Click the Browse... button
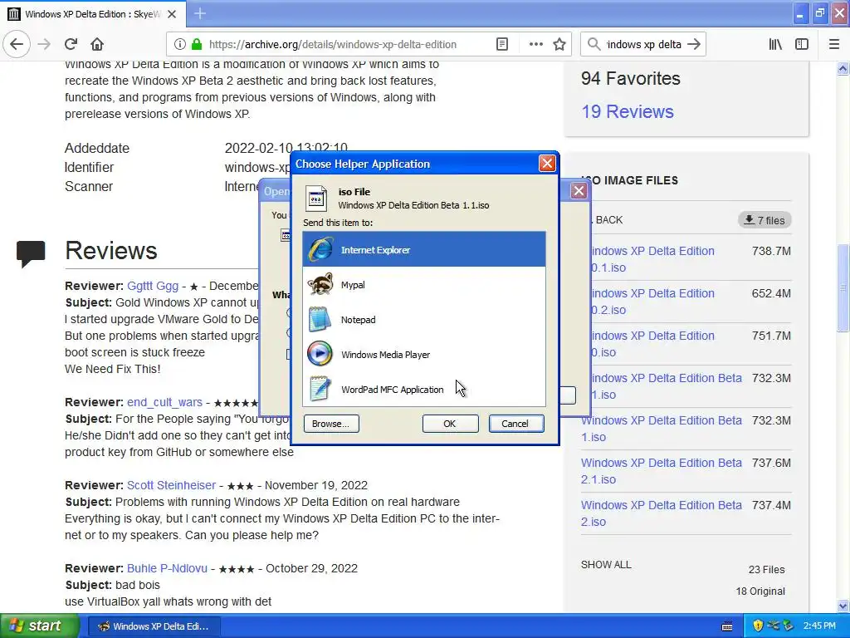 click(330, 424)
